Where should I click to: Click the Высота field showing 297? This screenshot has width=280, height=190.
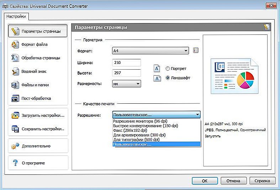[x=126, y=73]
